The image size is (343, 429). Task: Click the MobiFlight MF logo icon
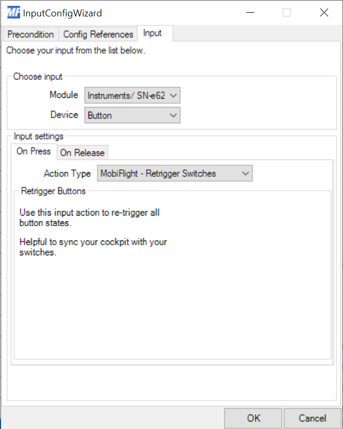[x=13, y=13]
